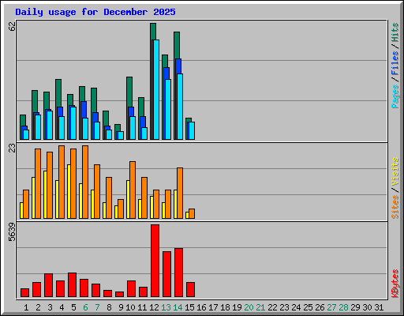Click the 'Pages' legend label
Screen dimensions: 404x316
tap(395, 96)
